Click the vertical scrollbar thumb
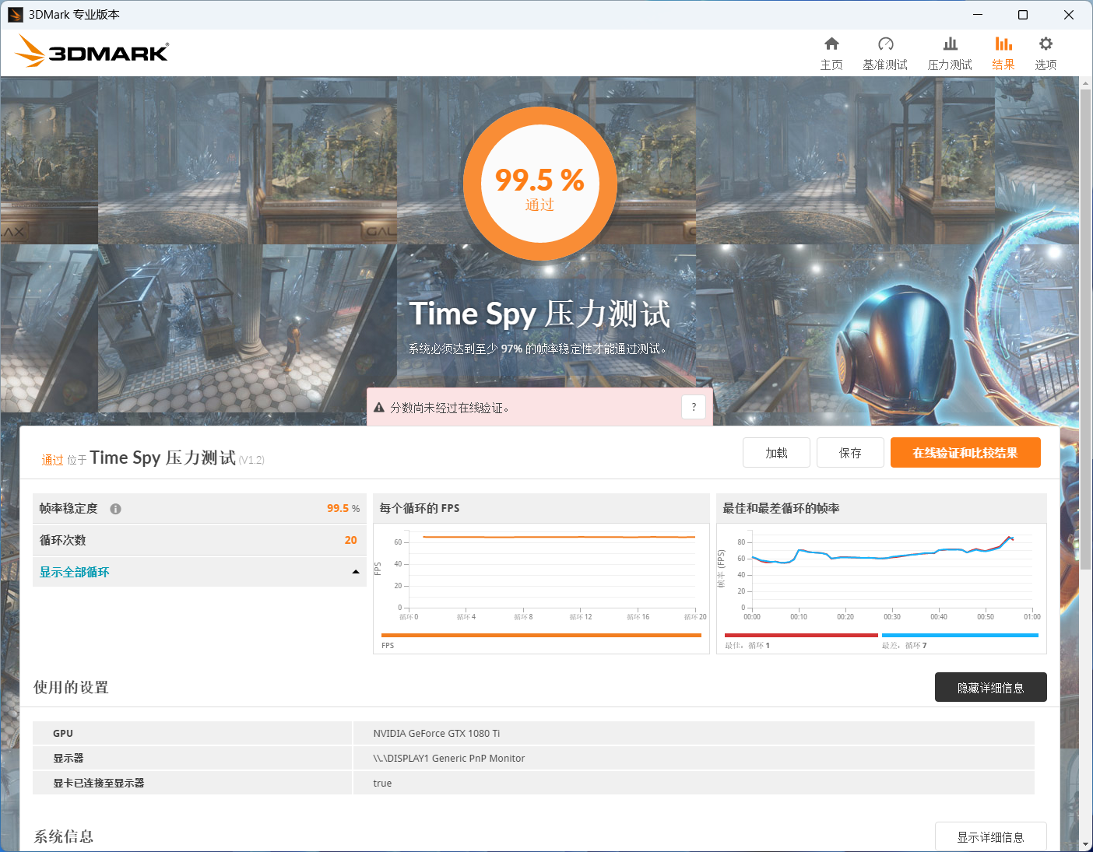 click(x=1085, y=328)
